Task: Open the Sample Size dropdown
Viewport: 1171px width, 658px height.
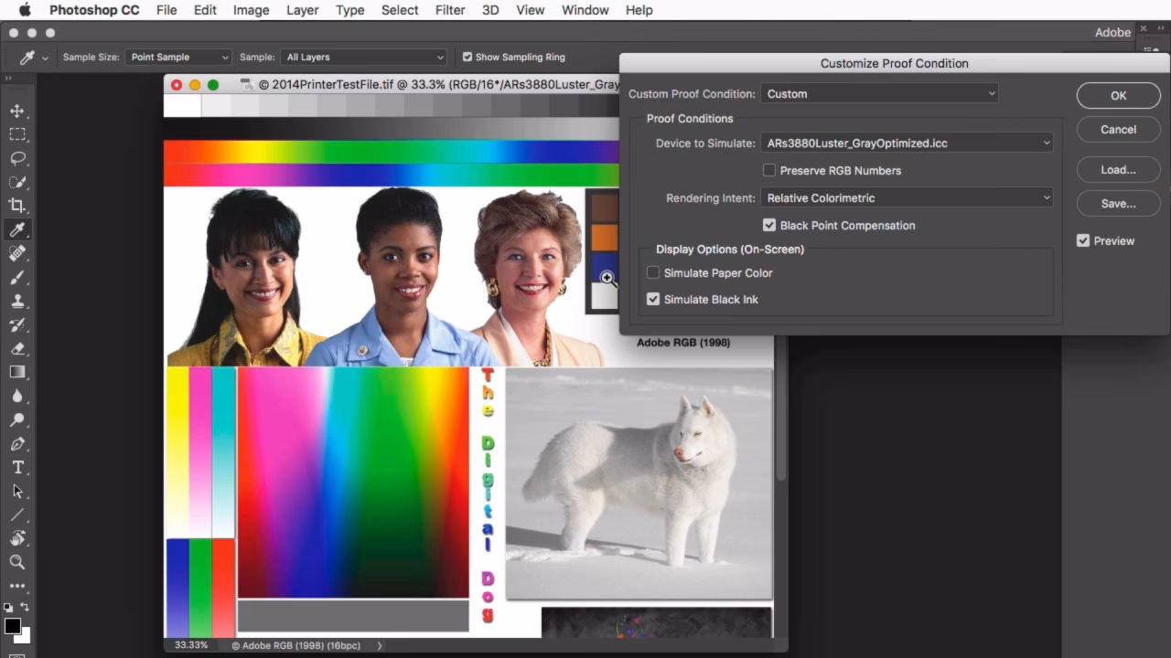Action: tap(178, 57)
